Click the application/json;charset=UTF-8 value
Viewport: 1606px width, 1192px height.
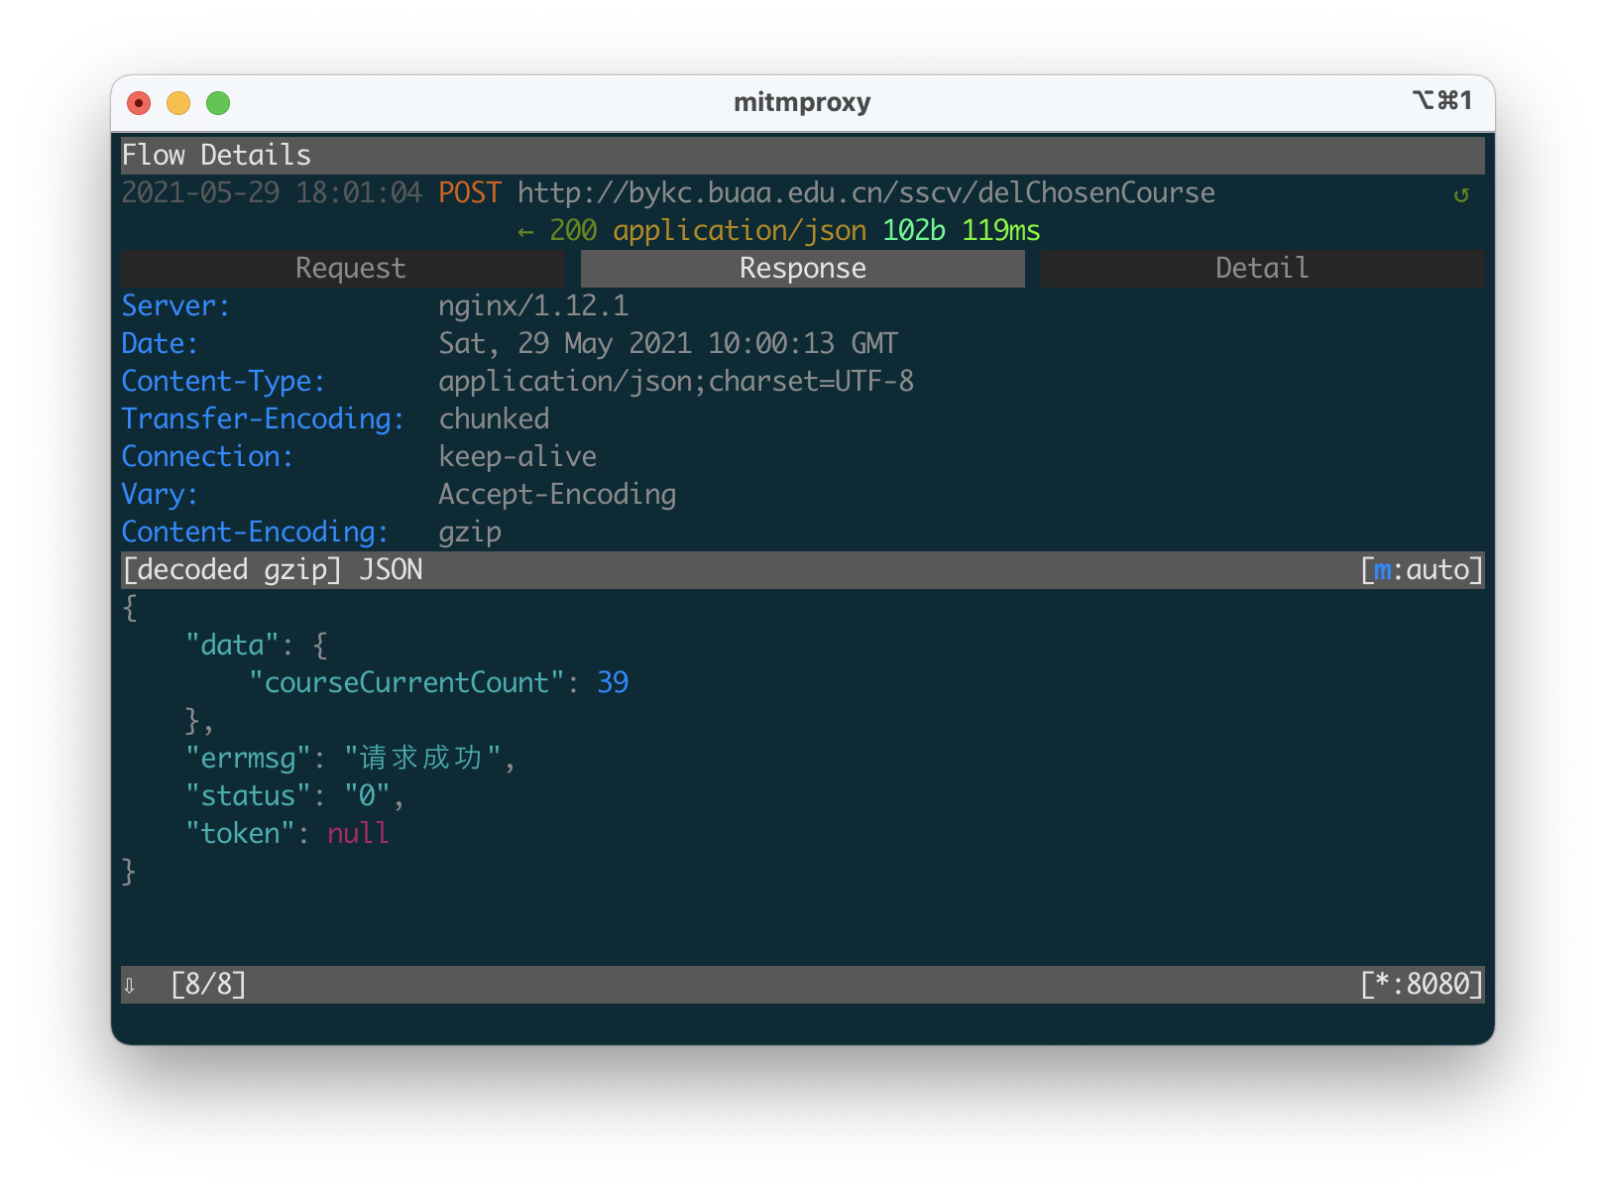click(676, 382)
